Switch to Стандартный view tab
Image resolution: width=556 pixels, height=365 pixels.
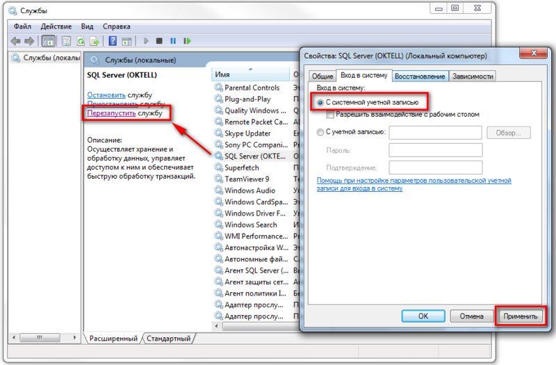169,339
